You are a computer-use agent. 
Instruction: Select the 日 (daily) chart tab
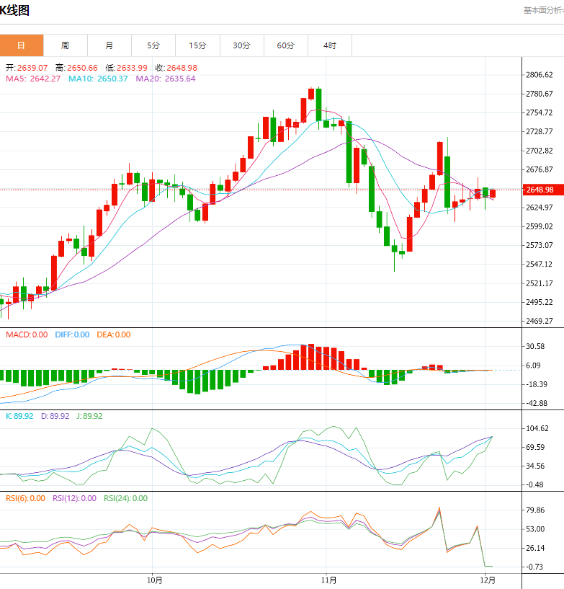[22, 45]
